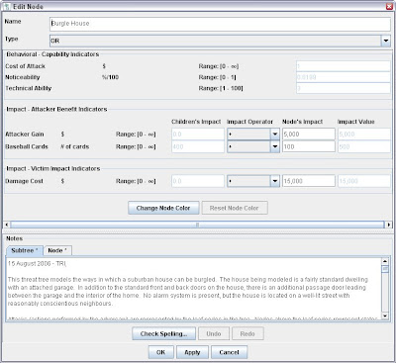
Task: Click the notes vertical scrollbar thumb
Action: coord(385,269)
